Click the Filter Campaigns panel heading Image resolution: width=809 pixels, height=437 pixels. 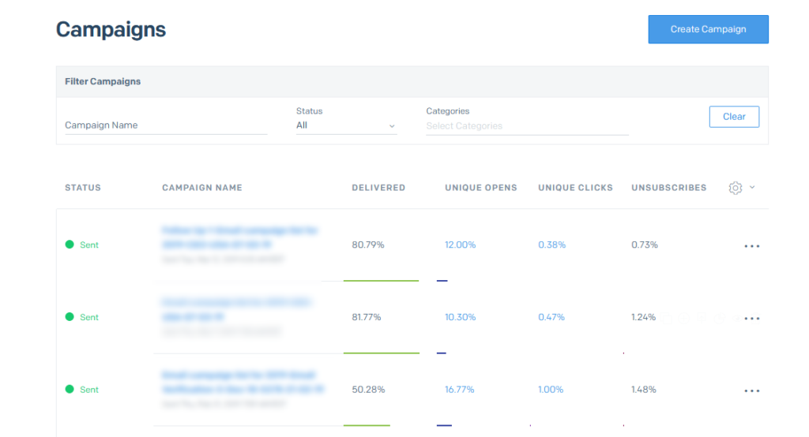(x=103, y=81)
